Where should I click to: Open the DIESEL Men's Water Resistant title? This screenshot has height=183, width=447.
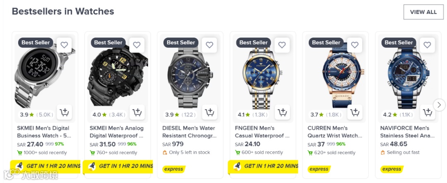pos(188,132)
